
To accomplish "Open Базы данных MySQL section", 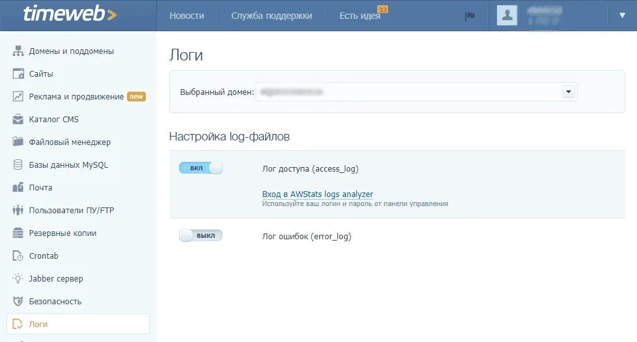I will (x=68, y=164).
